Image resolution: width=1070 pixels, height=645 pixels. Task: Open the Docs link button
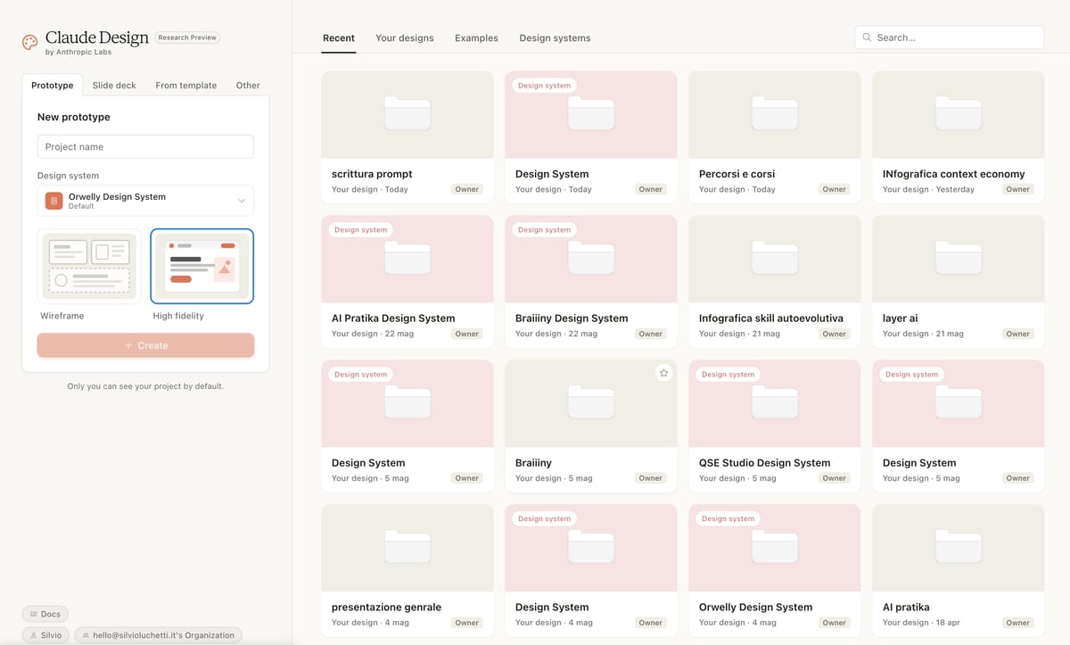[45, 614]
